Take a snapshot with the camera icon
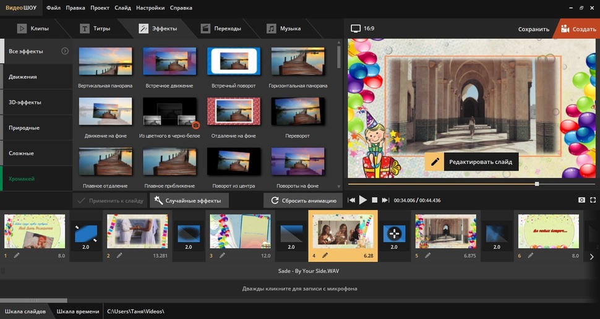600x319 pixels. [581, 200]
